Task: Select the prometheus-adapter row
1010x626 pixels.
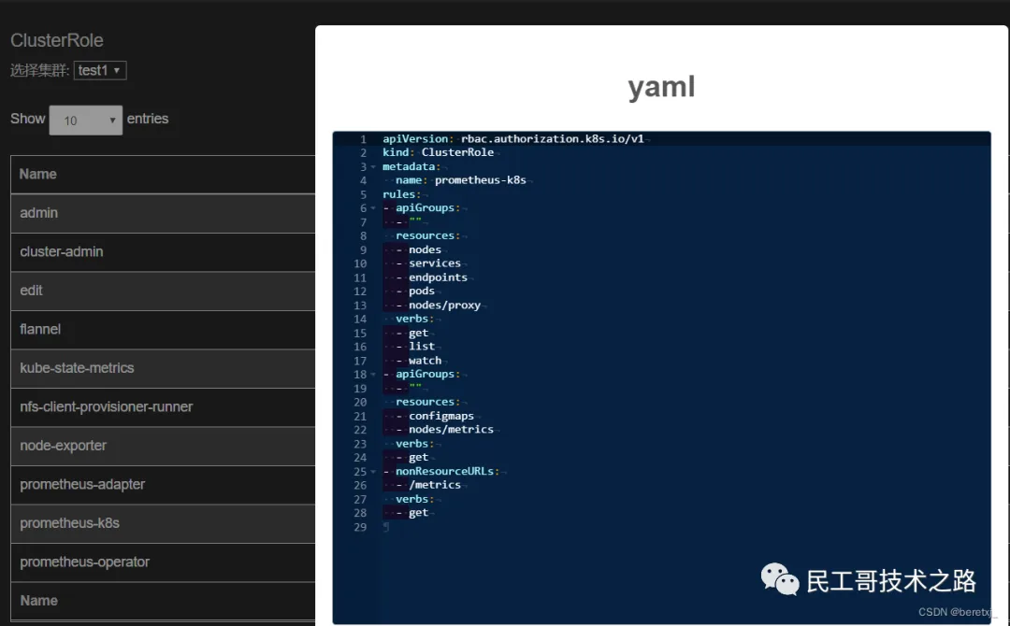Action: (x=163, y=485)
